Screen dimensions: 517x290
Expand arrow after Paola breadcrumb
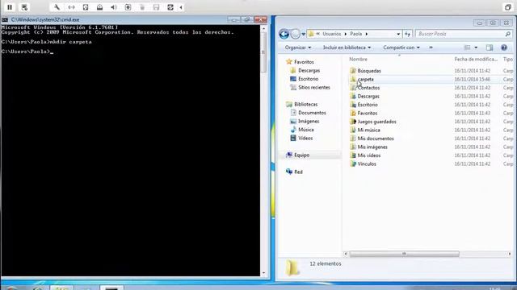366,34
